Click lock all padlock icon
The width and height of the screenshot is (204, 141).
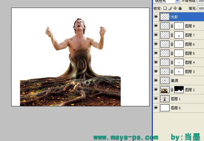[180, 8]
